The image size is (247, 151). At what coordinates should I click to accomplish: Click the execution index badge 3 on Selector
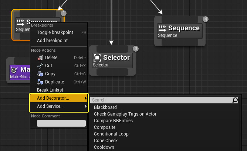136,49
